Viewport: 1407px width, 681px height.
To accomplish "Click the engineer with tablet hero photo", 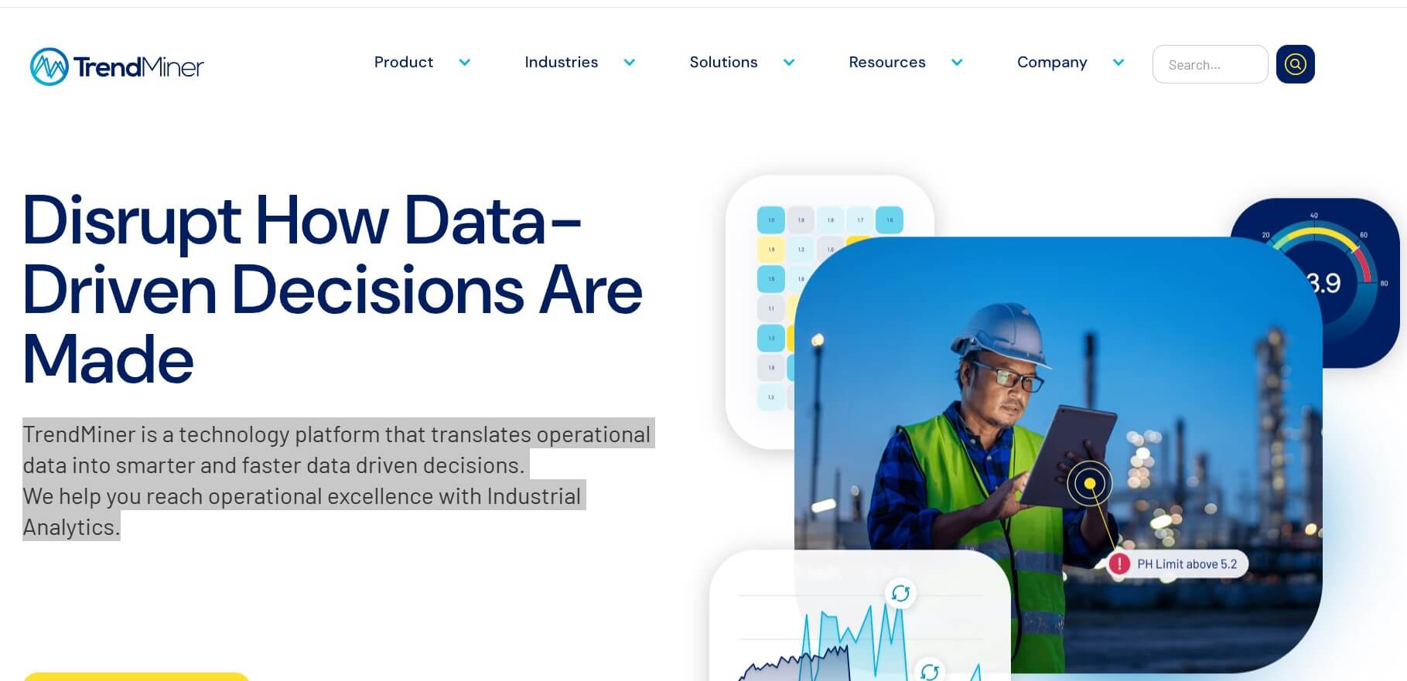I will coord(1058,455).
